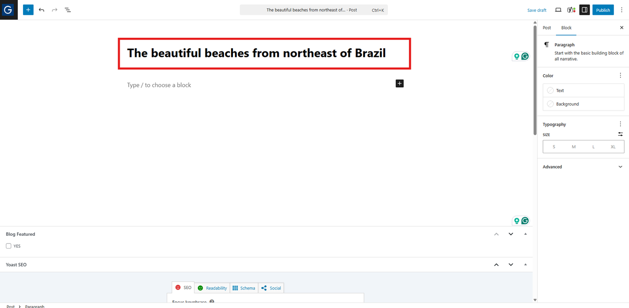
Task: Open the Yoast SEO sidebar icon
Action: 571,10
